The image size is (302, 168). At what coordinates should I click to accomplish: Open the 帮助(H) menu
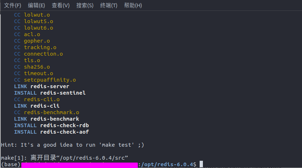133,5
